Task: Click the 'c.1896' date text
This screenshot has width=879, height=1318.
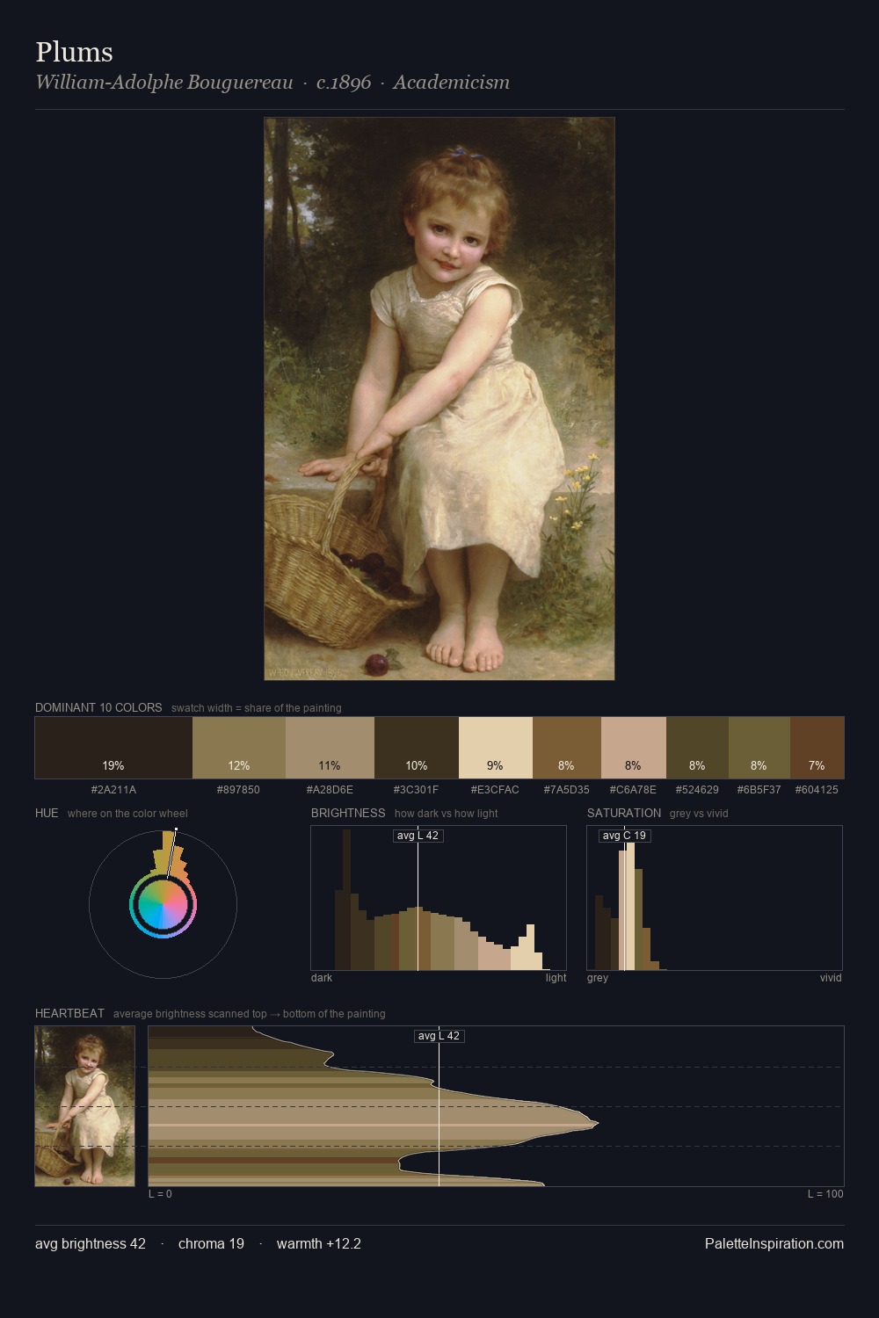Action: coord(344,83)
